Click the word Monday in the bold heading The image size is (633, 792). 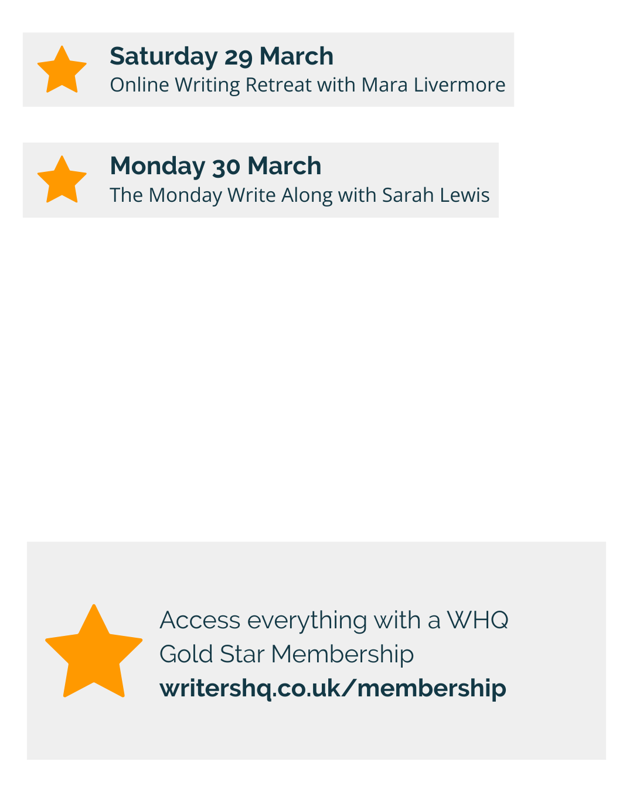[x=157, y=166]
